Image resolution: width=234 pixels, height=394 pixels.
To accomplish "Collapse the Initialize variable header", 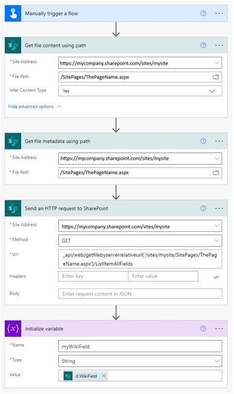I will pyautogui.click(x=116, y=329).
